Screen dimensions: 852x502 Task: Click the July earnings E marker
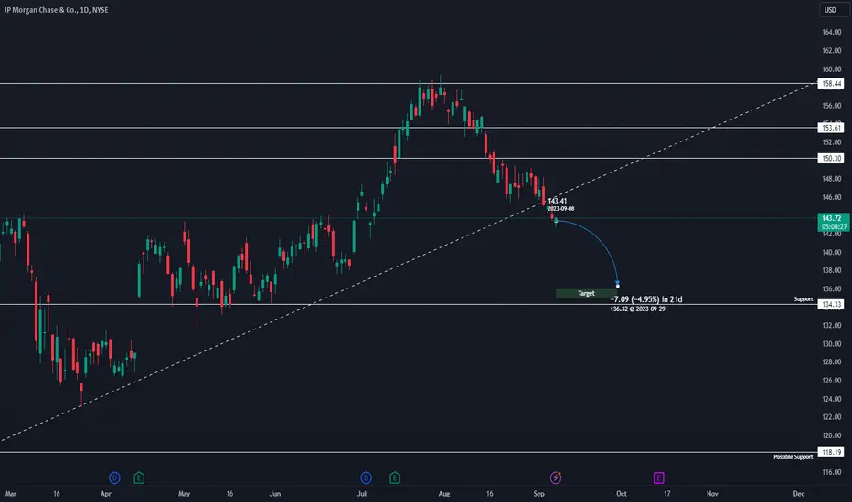pos(395,477)
